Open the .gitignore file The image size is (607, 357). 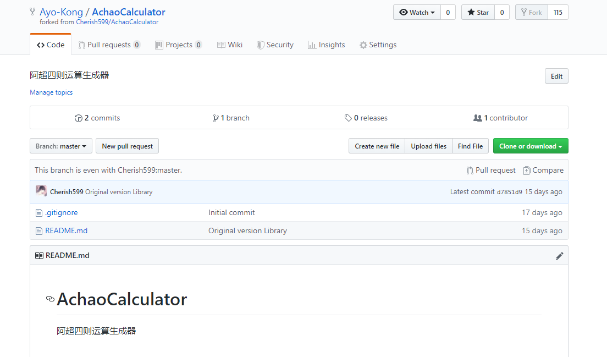pyautogui.click(x=62, y=212)
